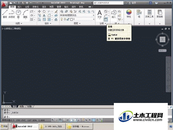Open the WCS dropdown under ViewCube
This screenshot has height=130, width=173.
(x=162, y=51)
